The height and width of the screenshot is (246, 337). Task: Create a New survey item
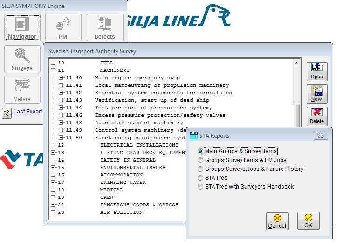pyautogui.click(x=317, y=94)
